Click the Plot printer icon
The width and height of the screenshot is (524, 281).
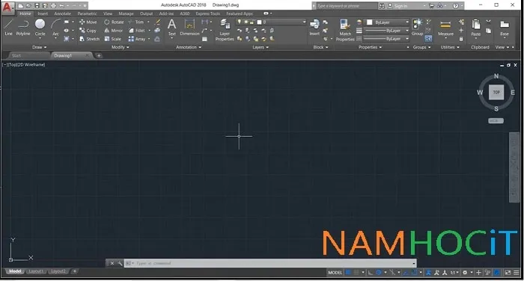pyautogui.click(x=53, y=6)
